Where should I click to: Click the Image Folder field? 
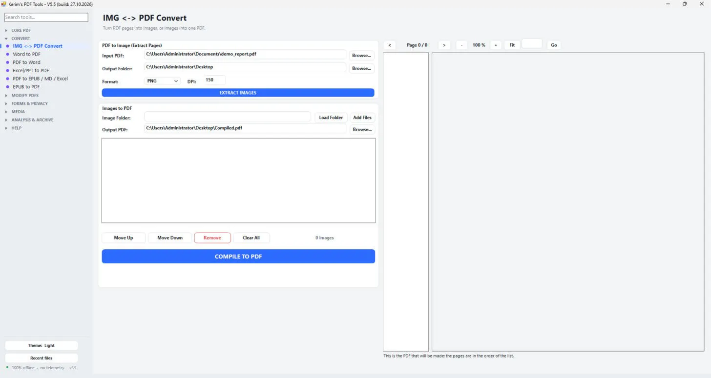point(228,117)
